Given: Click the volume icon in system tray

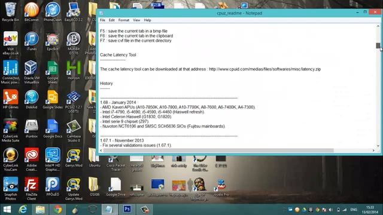Looking at the screenshot, I should (x=331, y=210).
